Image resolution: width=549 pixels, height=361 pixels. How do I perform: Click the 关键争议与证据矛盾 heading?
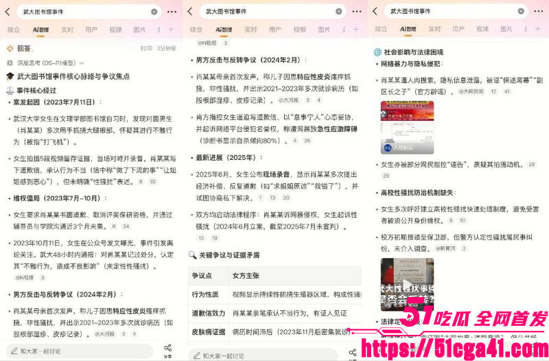point(230,255)
